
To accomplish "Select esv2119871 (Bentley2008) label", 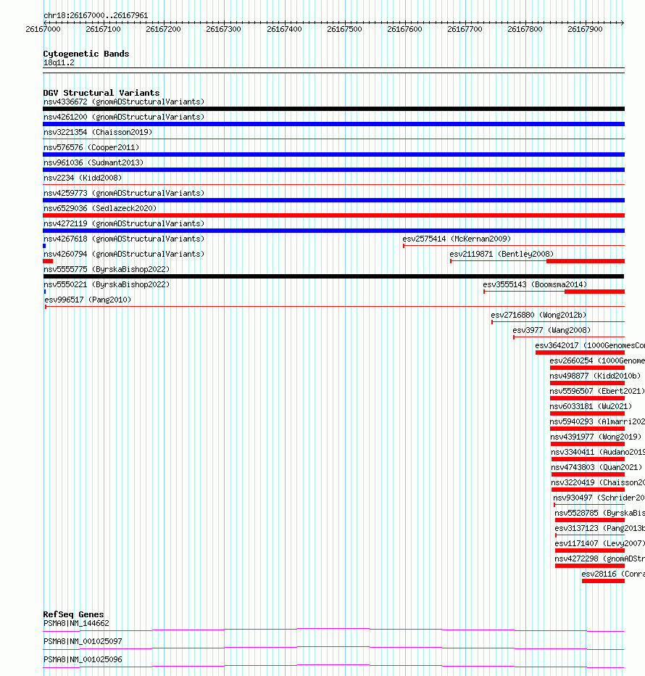I will 502,254.
